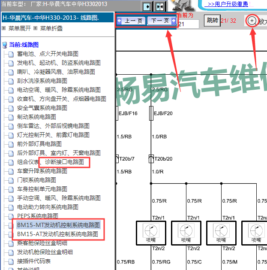This screenshot has width=267, height=270.
Task: Open 车窗升降系统电路图
Action: pyautogui.click(x=42, y=171)
